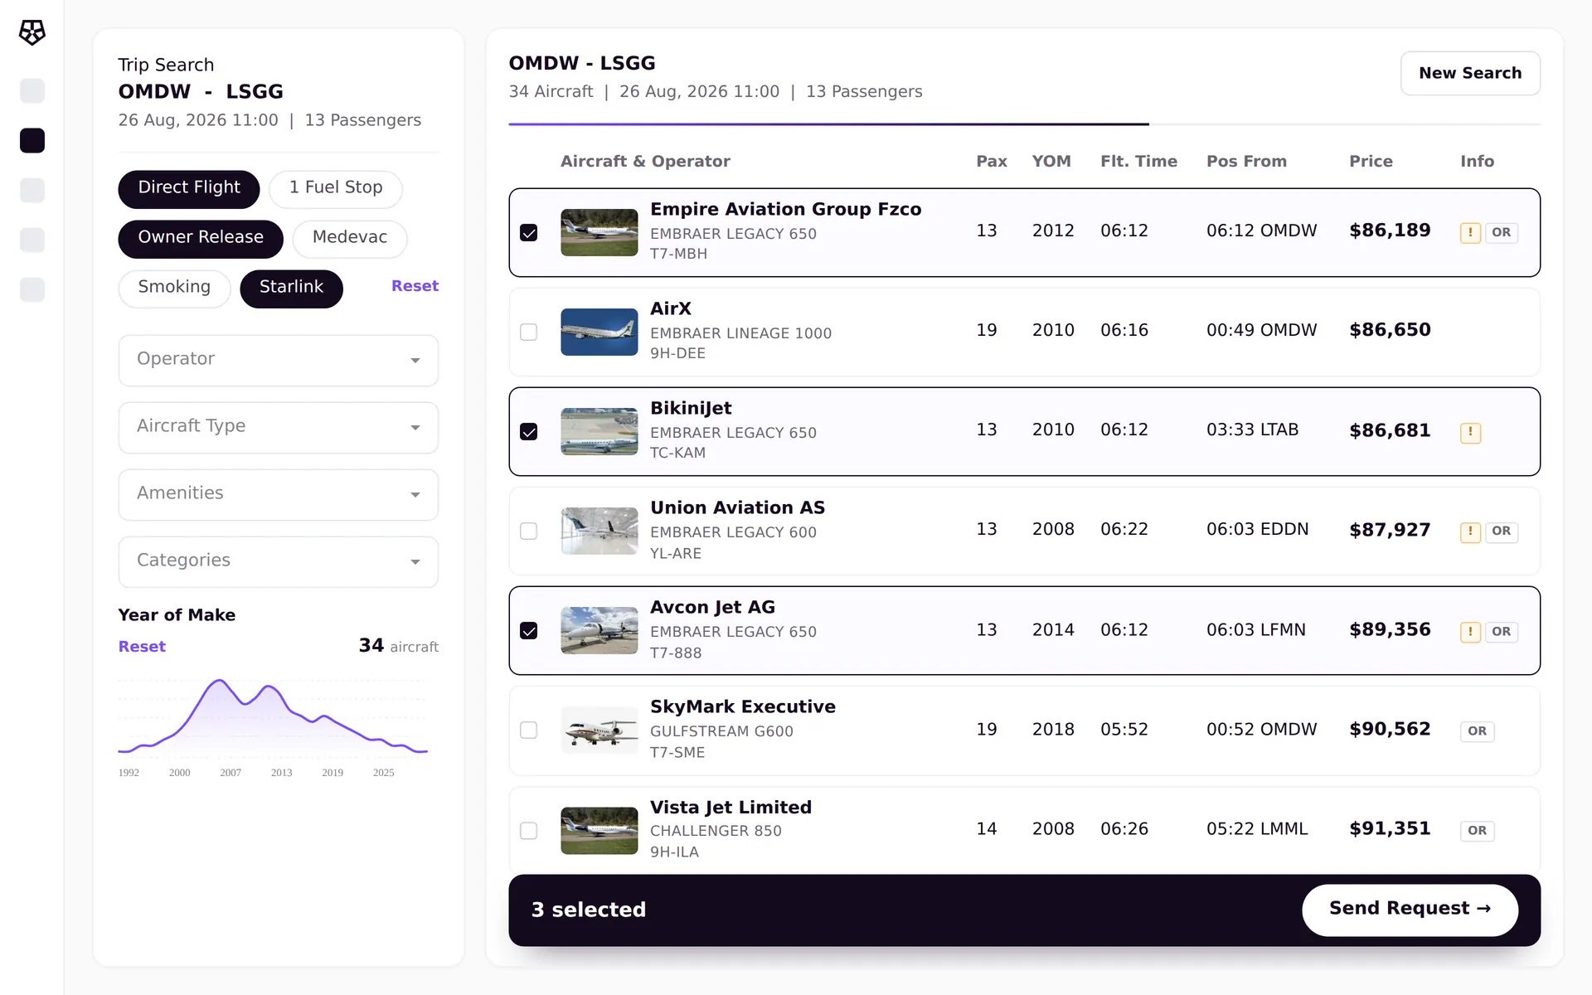Click warning icon on Union Aviation AS row
The image size is (1592, 995).
point(1470,531)
